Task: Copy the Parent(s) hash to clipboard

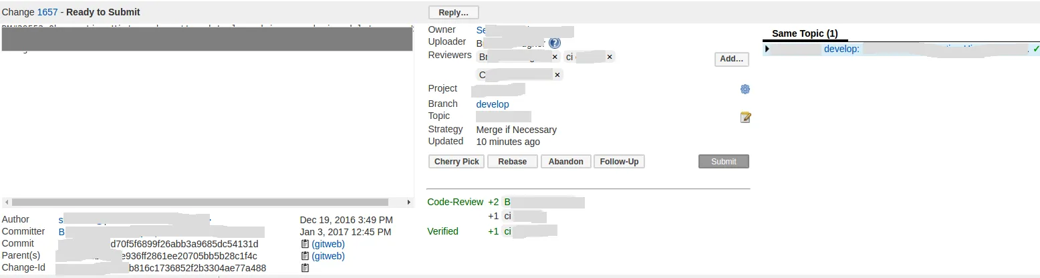Action: 305,256
